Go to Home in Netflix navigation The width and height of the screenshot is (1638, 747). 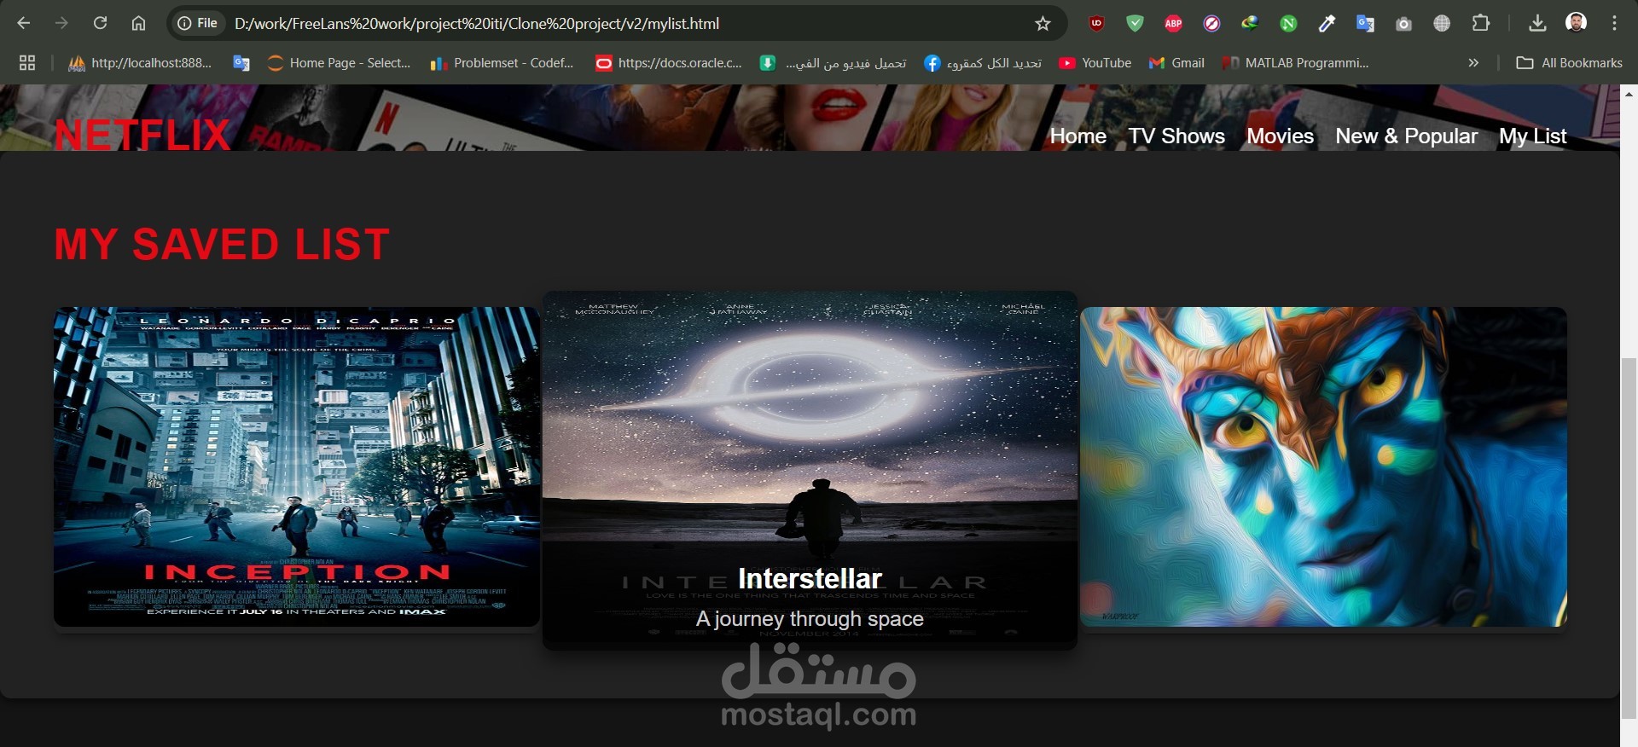click(x=1077, y=136)
